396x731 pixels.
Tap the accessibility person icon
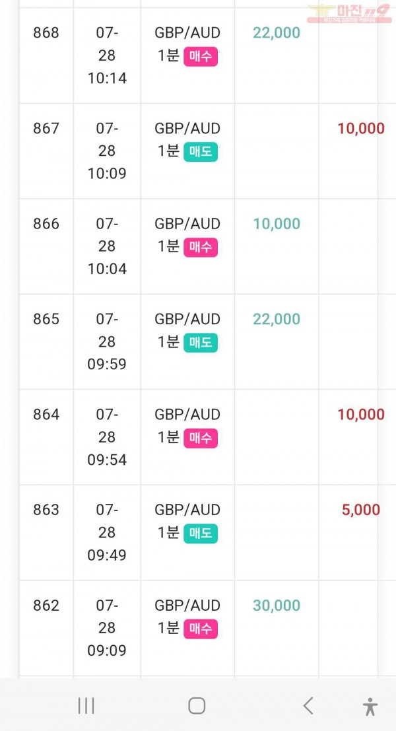tap(370, 707)
